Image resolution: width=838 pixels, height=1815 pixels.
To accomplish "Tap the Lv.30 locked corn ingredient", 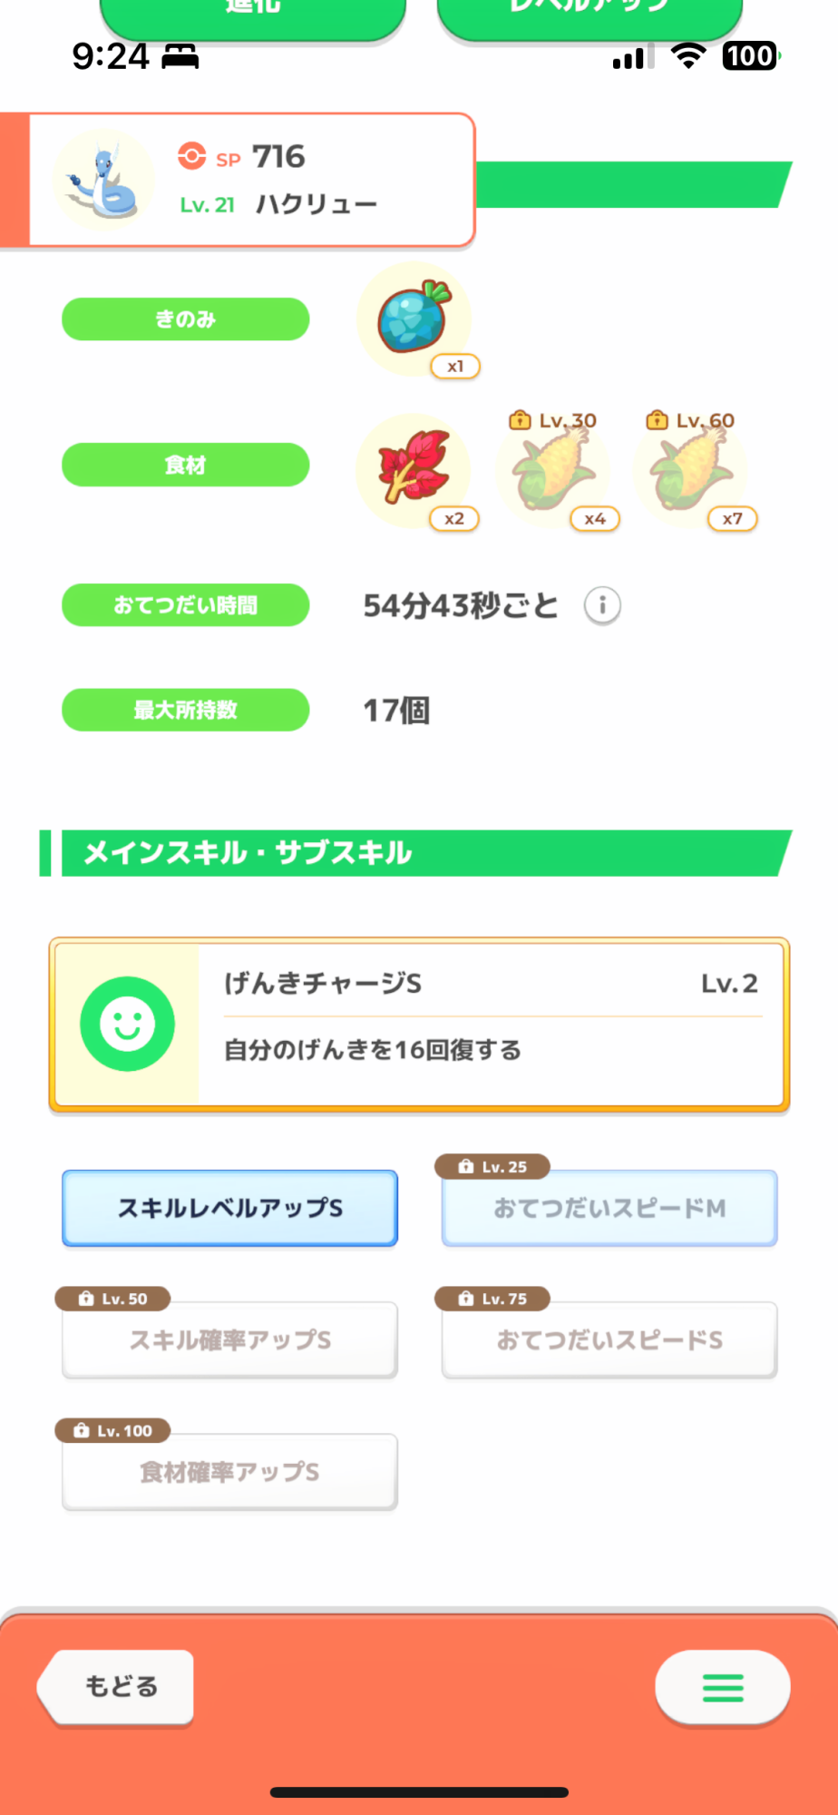I will pos(552,470).
